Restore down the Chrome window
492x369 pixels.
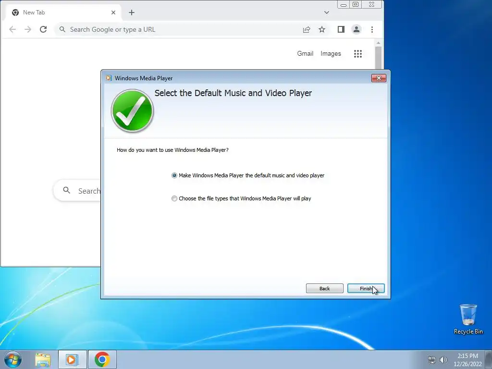tap(356, 4)
